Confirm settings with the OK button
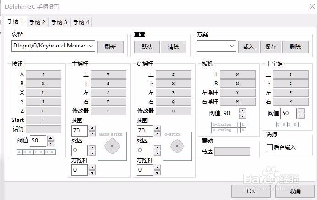Image resolution: width=317 pixels, height=200 pixels. click(x=251, y=191)
